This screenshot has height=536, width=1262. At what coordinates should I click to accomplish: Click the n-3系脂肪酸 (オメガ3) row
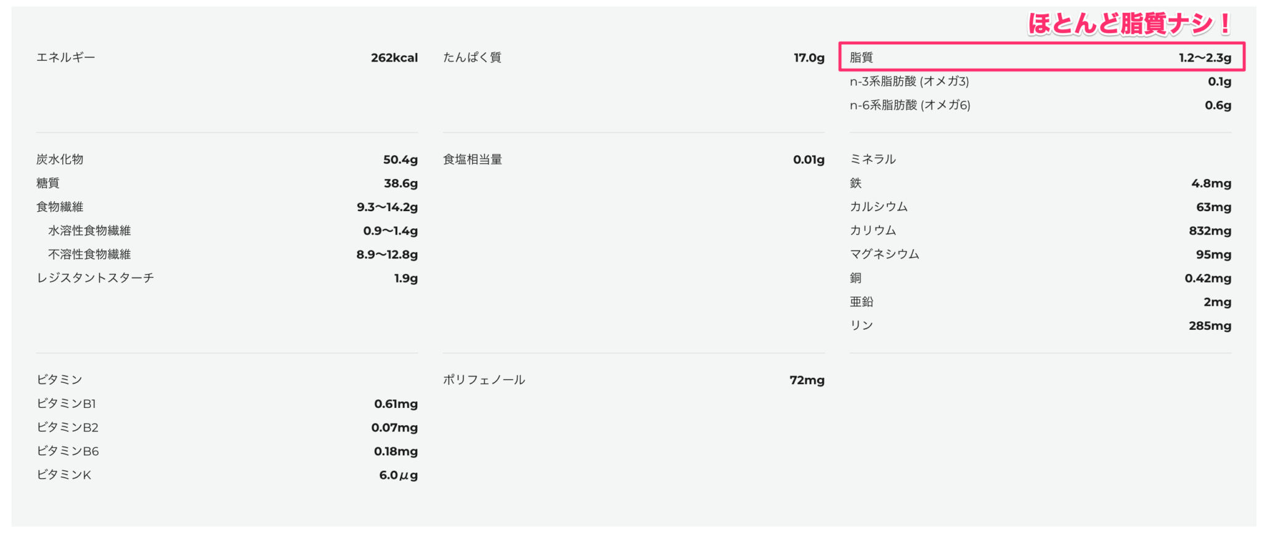909,82
